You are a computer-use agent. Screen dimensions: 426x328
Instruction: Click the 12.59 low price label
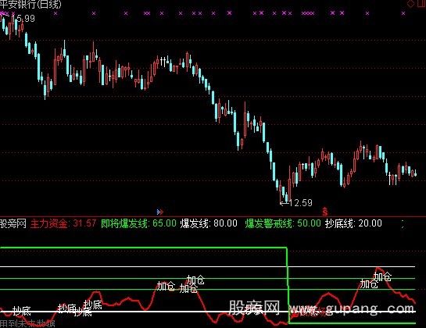[x=301, y=203]
